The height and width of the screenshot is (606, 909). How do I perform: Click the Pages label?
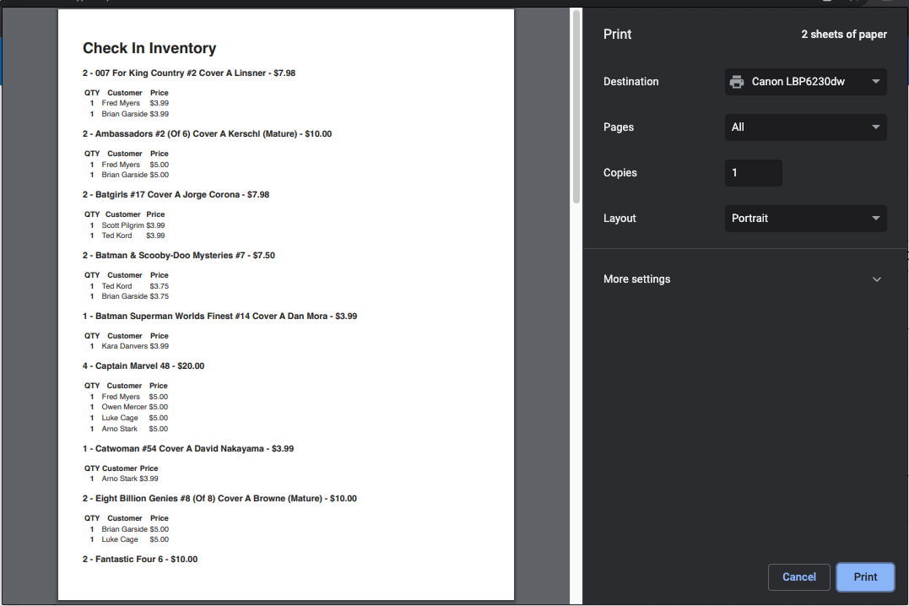(x=619, y=127)
